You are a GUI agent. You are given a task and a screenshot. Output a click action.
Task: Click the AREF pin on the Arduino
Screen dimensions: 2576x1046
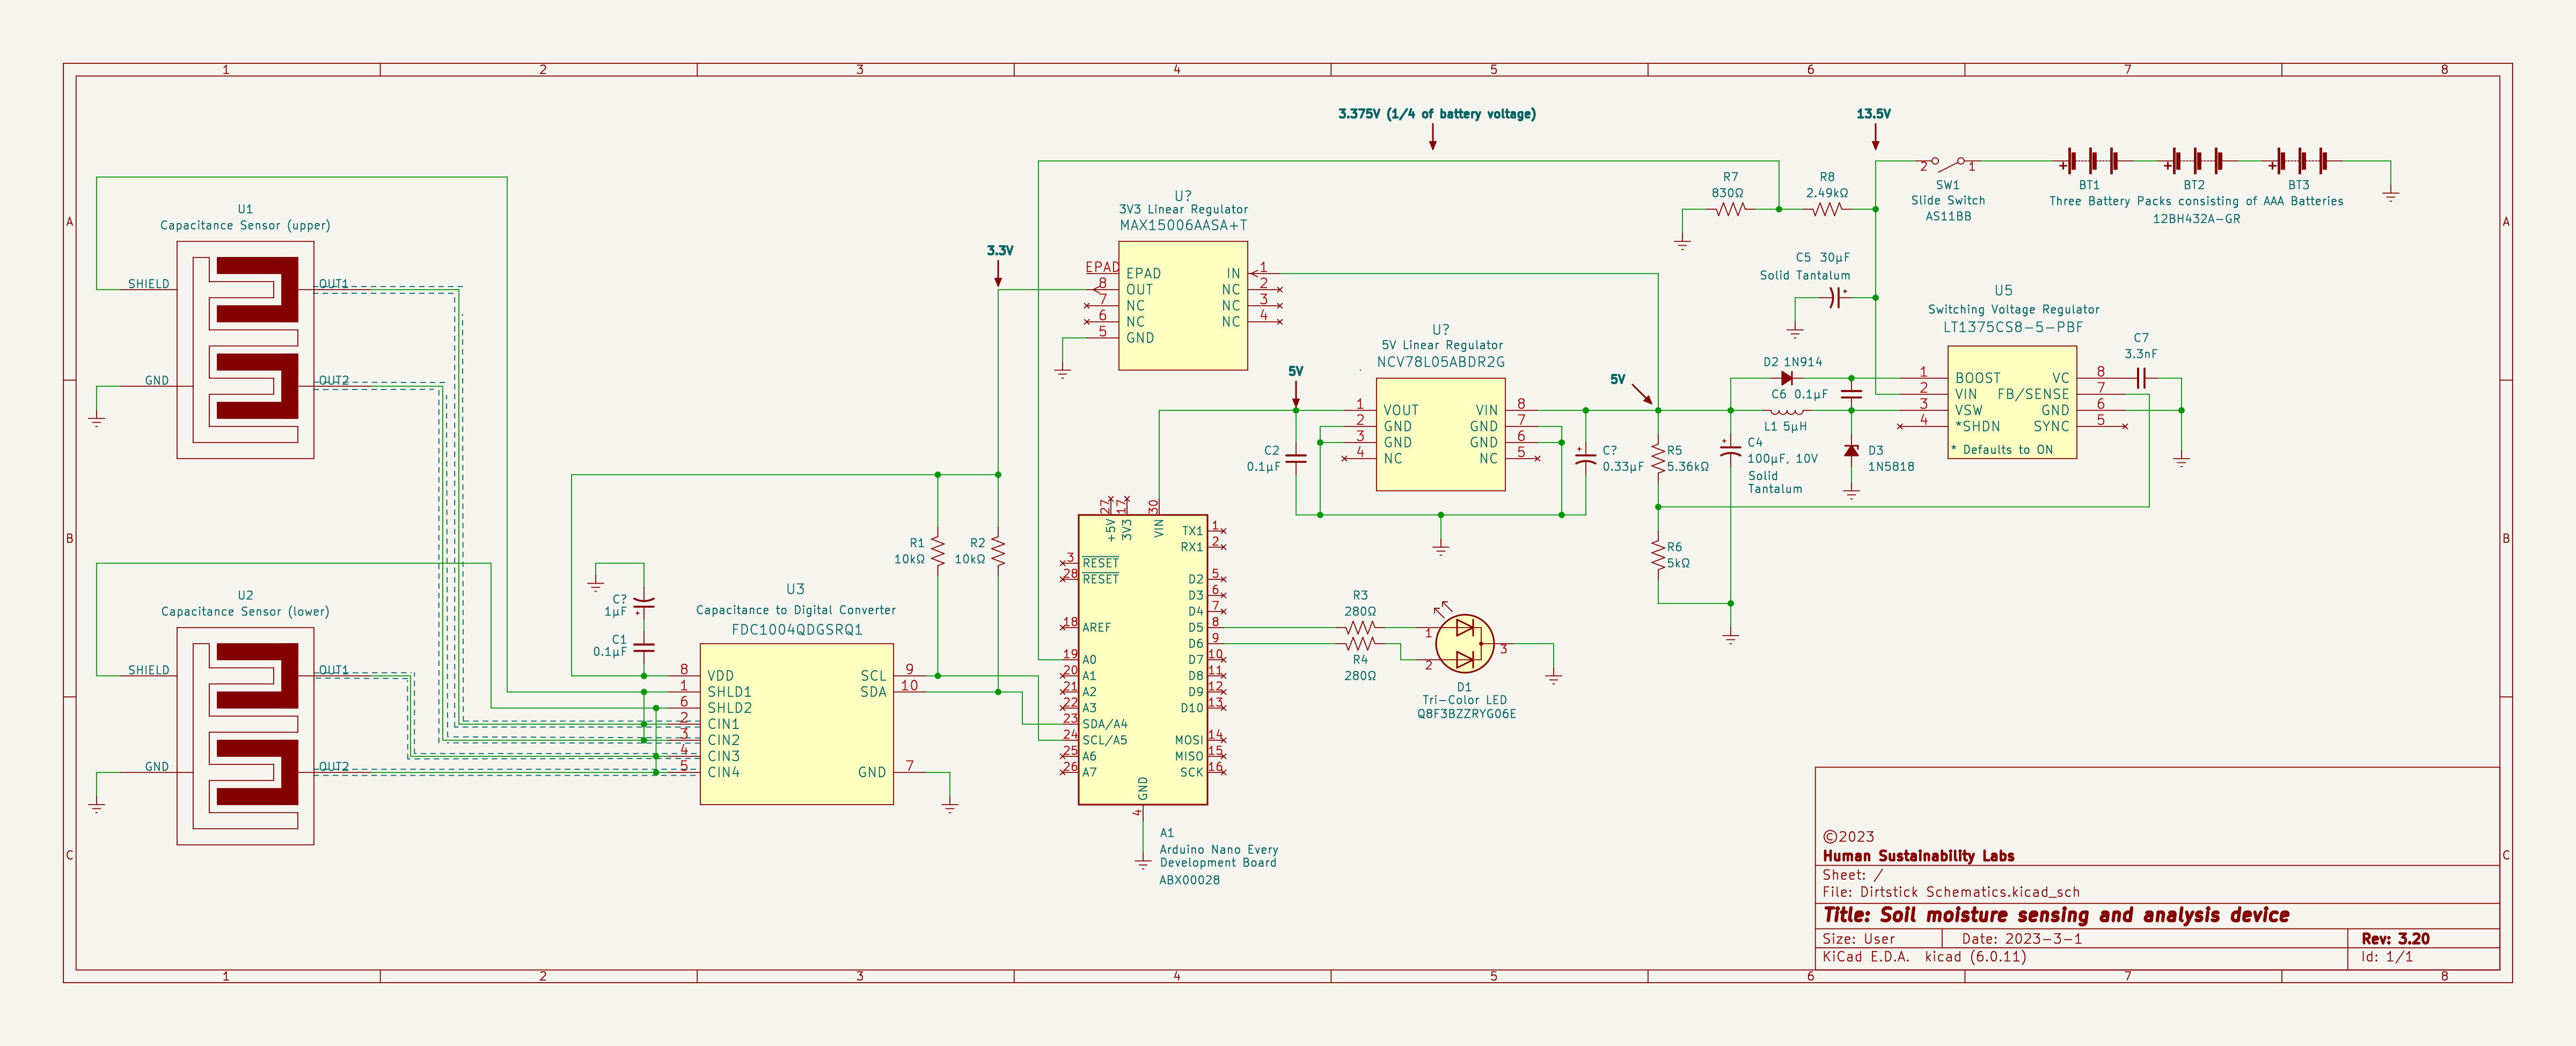click(1096, 627)
